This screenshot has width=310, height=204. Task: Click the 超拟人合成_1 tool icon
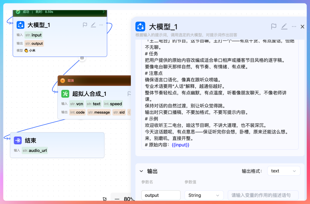click(x=65, y=94)
